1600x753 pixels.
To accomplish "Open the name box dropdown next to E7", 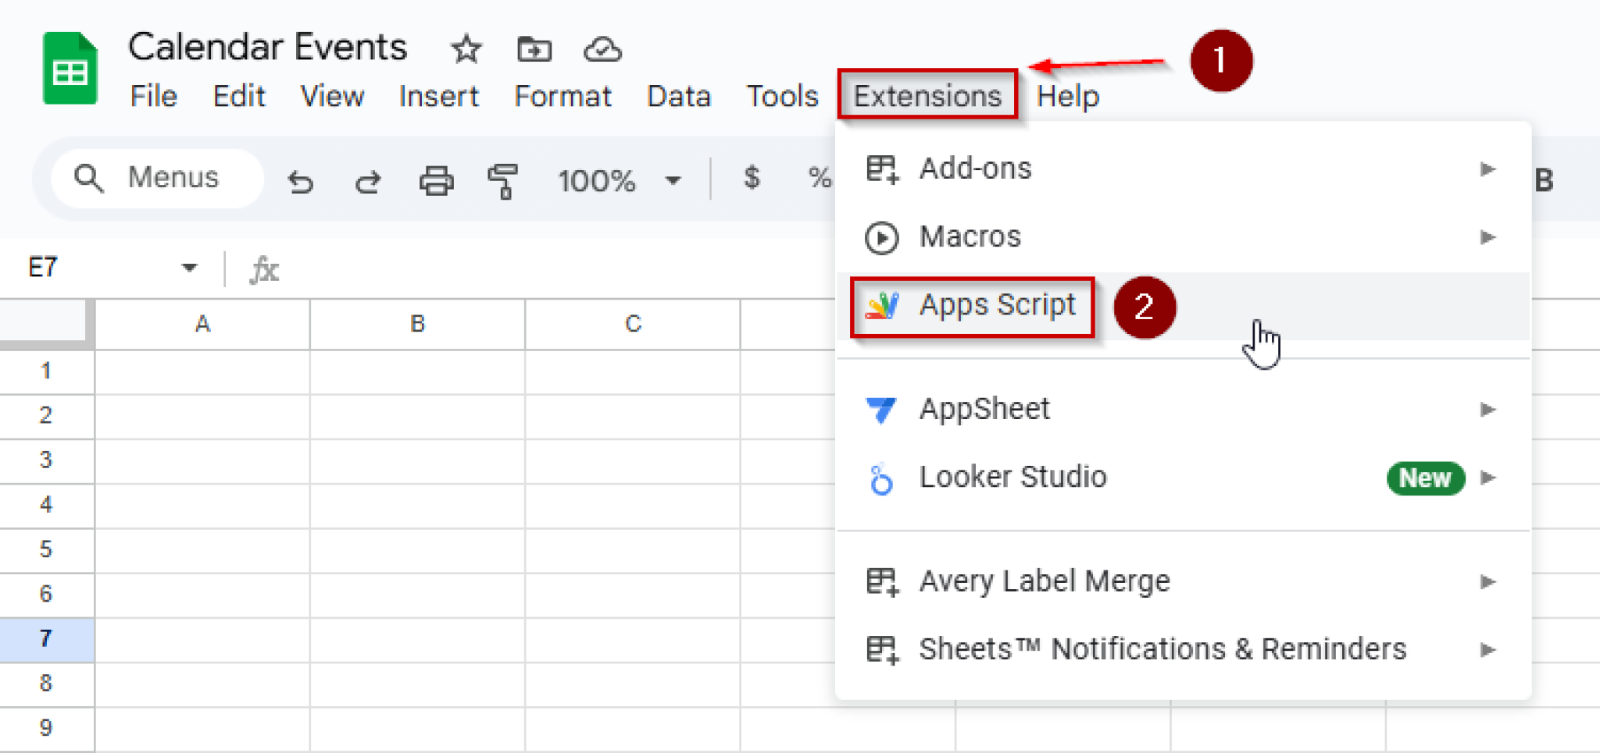I will 188,267.
